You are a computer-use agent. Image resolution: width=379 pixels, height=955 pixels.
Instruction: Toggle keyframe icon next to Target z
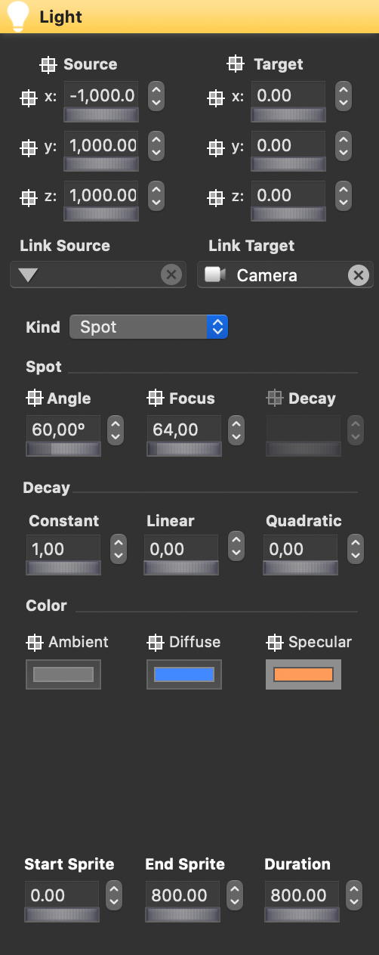click(x=215, y=197)
